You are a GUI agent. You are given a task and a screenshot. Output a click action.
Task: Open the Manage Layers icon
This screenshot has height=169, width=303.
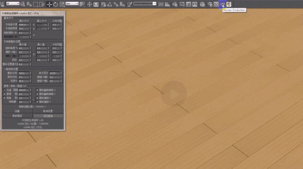pos(175,4)
